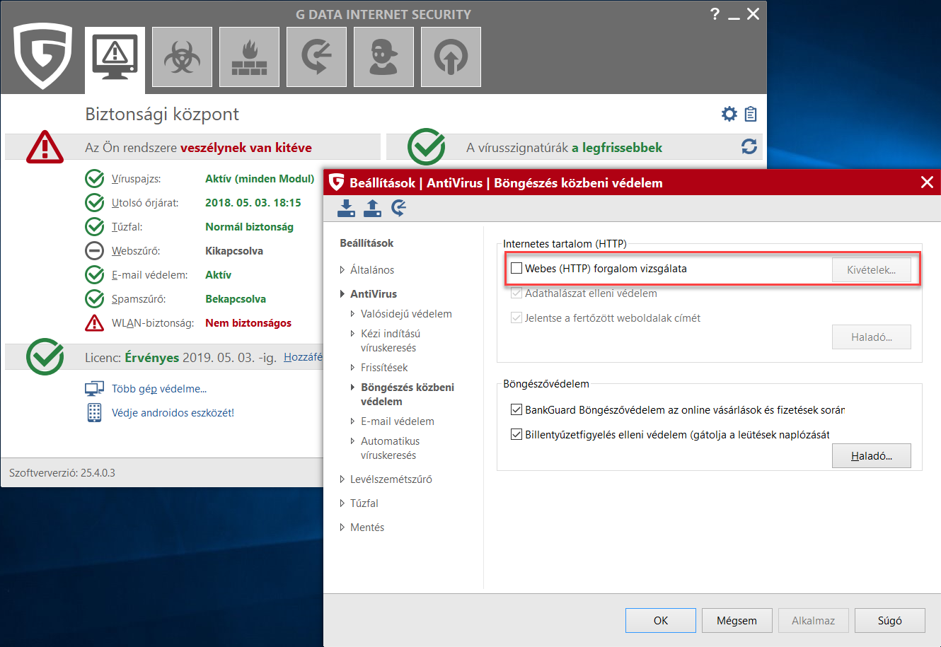Click the Alkalmaz apply button
The image size is (941, 647).
tap(813, 621)
